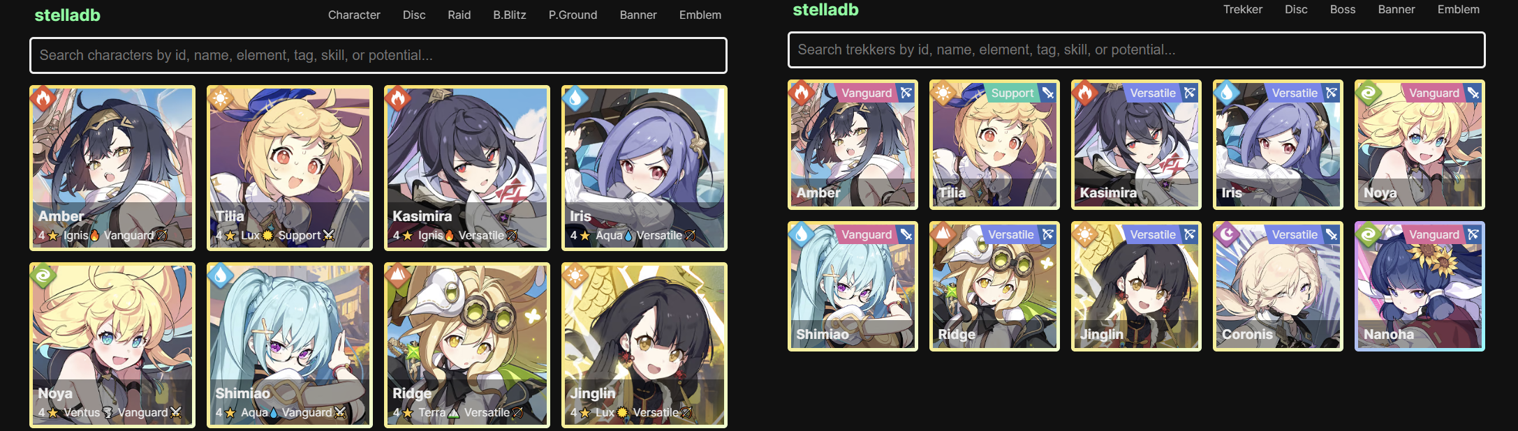The image size is (1518, 431).
Task: Click the bow icon beside Vanguard on Nanoha card
Action: (x=1473, y=234)
